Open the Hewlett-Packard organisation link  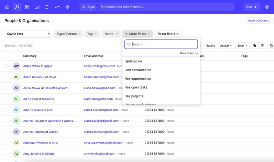pos(56,88)
